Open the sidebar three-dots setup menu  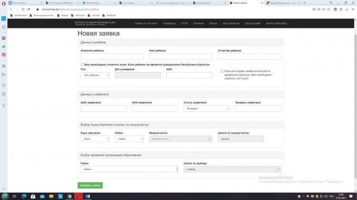click(4, 189)
